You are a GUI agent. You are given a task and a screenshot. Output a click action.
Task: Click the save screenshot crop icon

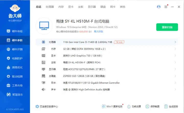[147, 106]
